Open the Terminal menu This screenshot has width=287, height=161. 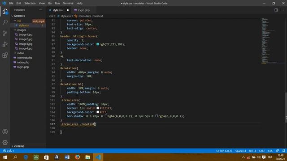[68, 3]
